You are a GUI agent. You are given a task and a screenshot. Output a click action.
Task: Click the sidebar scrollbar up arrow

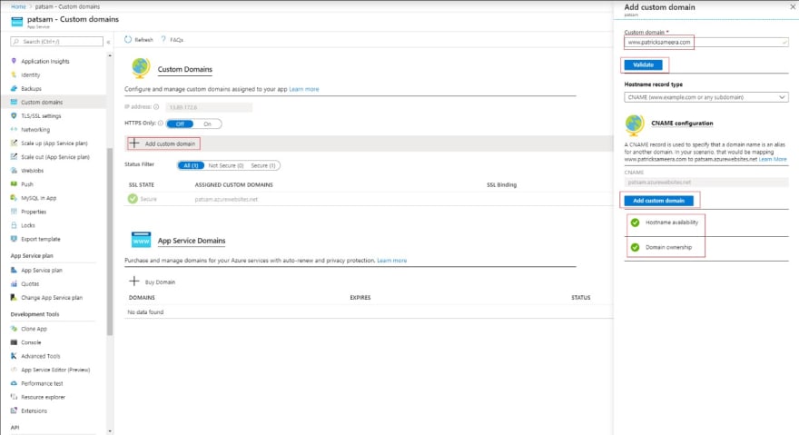110,55
